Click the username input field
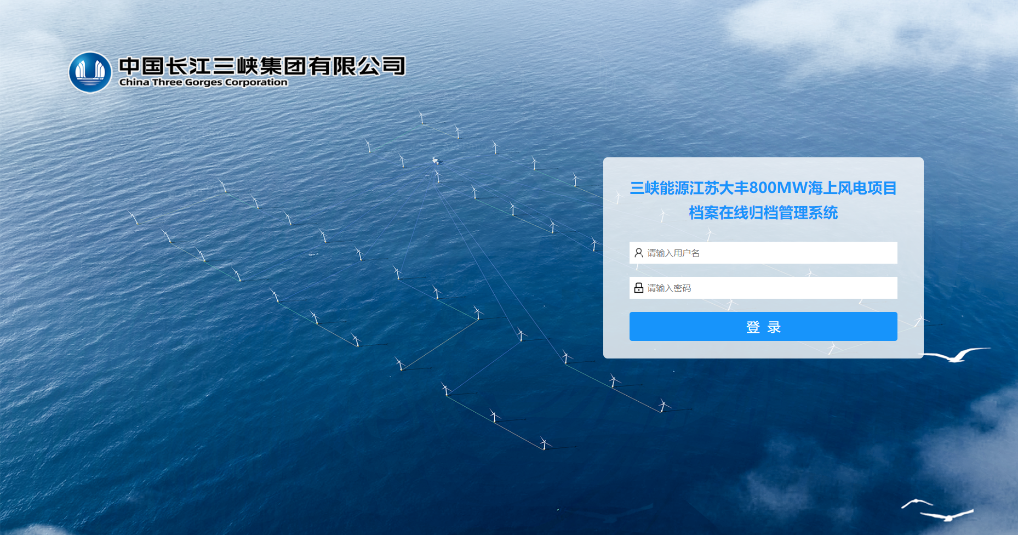This screenshot has width=1018, height=535. click(x=763, y=253)
